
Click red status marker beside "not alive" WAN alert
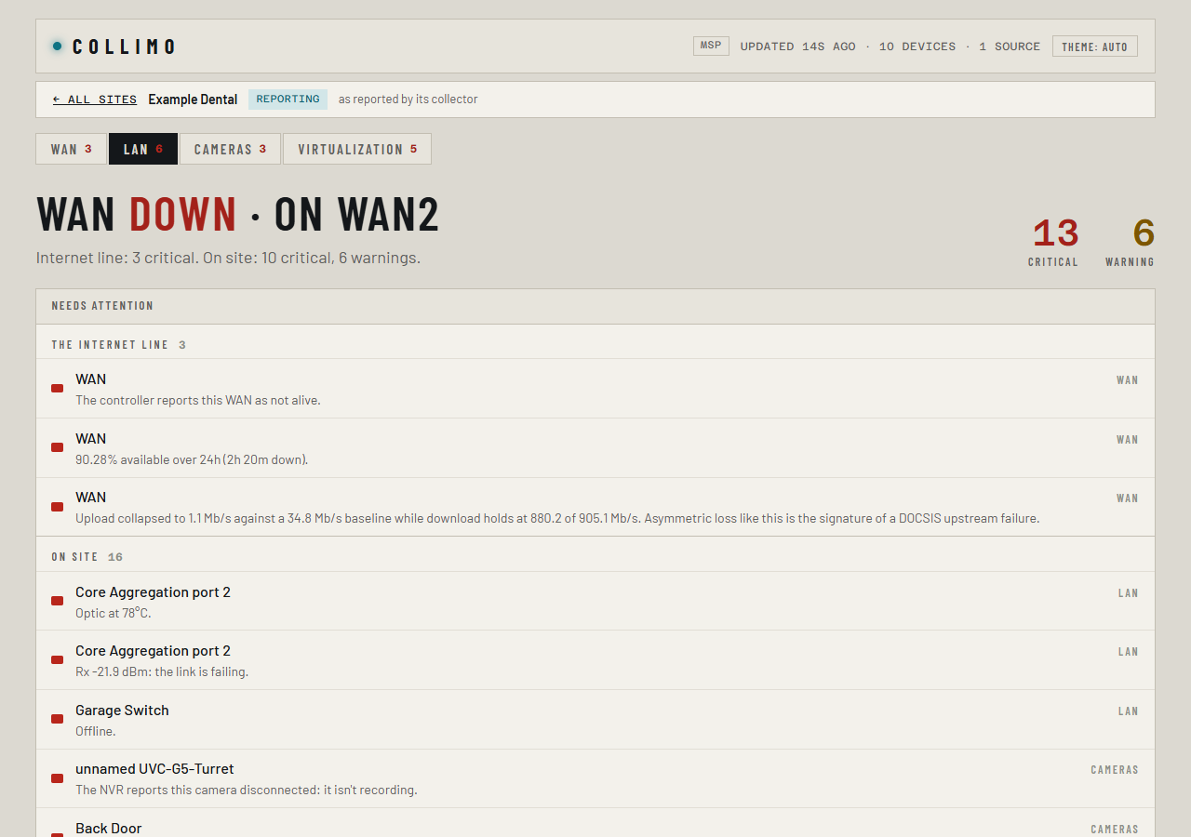click(x=58, y=389)
